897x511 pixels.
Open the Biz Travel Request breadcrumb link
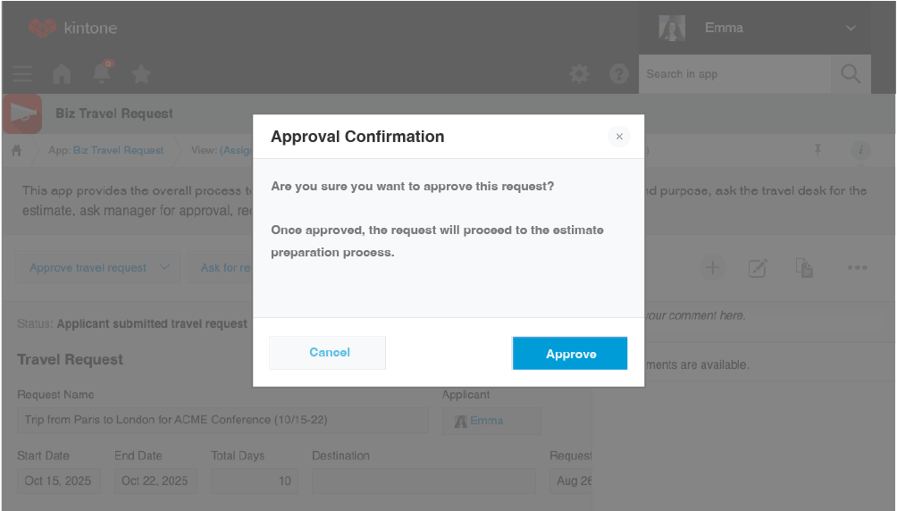[x=118, y=150]
